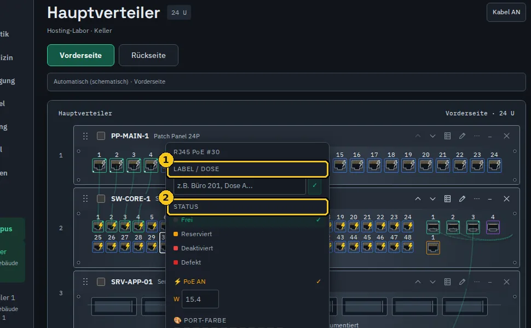The width and height of the screenshot is (531, 328).
Task: Move SRV-APP-01 up with chevron
Action: (x=418, y=282)
